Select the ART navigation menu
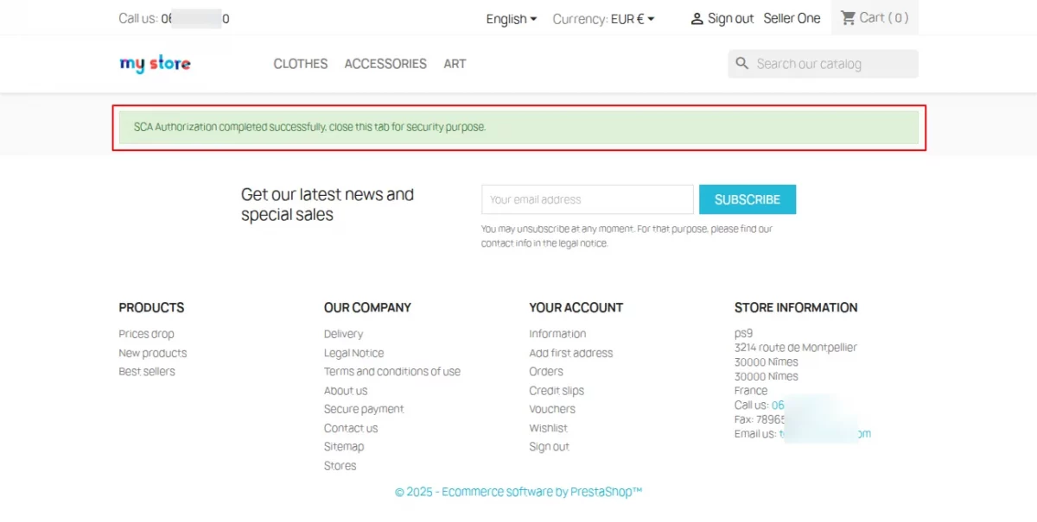The width and height of the screenshot is (1037, 522). pos(455,63)
